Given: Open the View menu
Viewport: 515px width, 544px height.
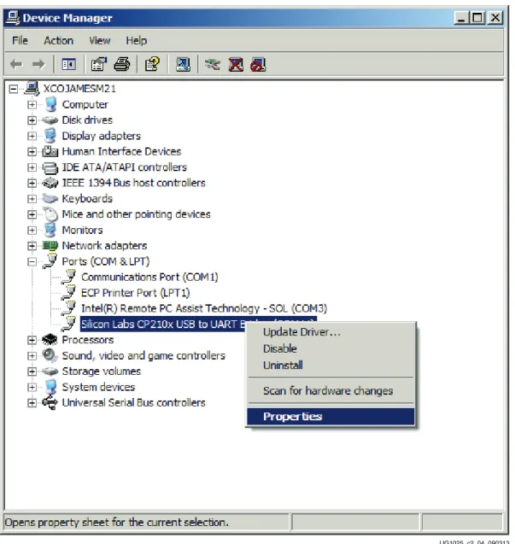Looking at the screenshot, I should click(x=100, y=41).
